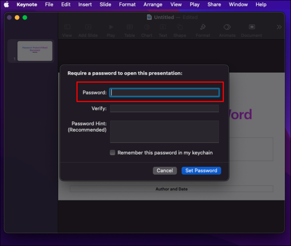Open the Animate inspector icon
The height and width of the screenshot is (246, 291).
[227, 27]
